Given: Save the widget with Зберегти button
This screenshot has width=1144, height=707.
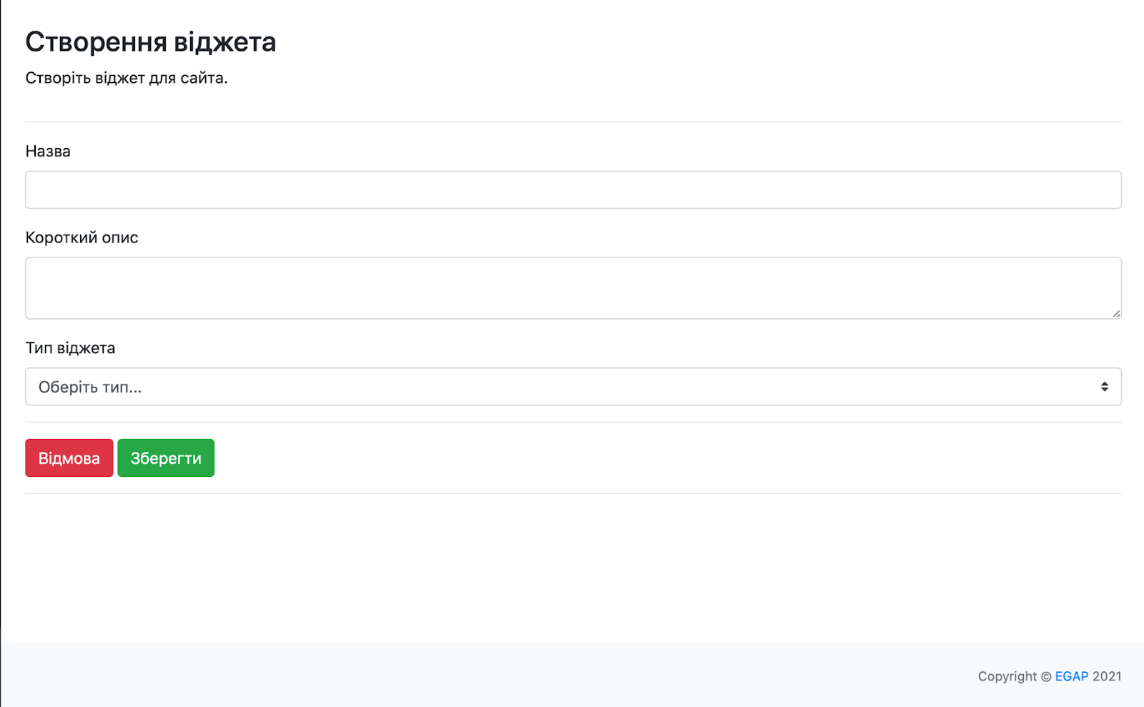Looking at the screenshot, I should coord(166,458).
